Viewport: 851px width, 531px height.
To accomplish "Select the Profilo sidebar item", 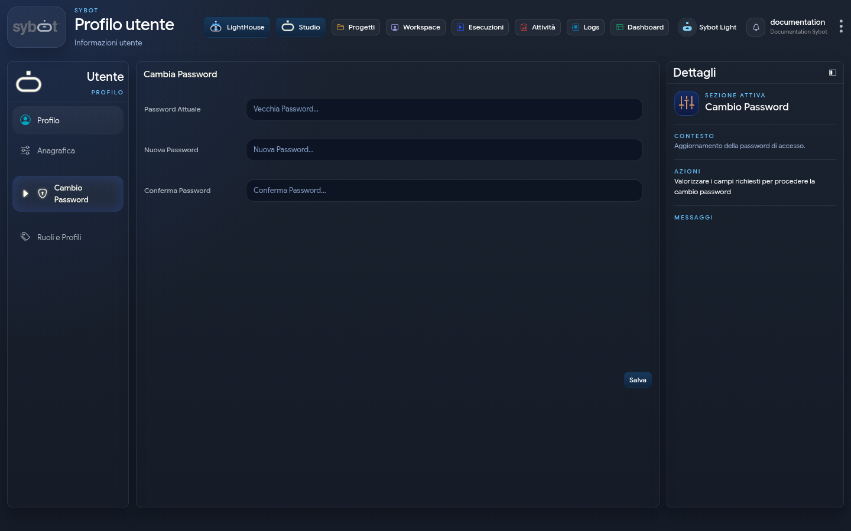I will pyautogui.click(x=68, y=120).
